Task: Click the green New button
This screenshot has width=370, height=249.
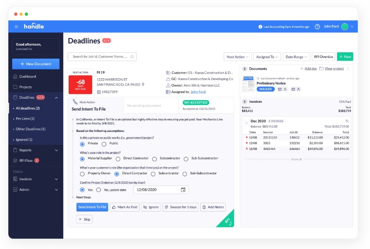Action: click(345, 57)
